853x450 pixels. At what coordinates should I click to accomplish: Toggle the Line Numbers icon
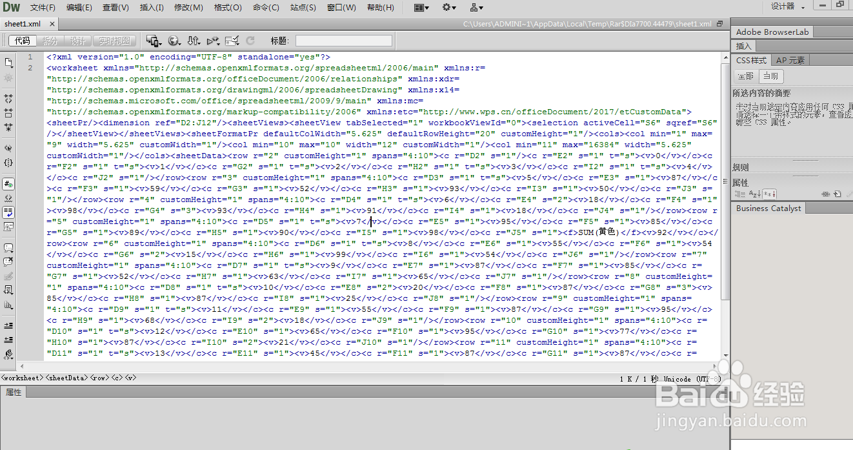click(x=8, y=184)
